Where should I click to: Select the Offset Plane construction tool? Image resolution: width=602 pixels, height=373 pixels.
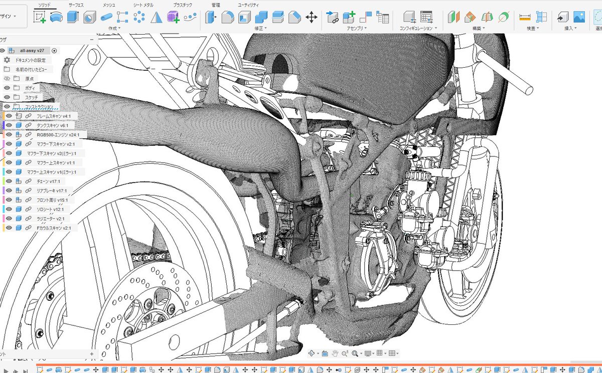coord(454,18)
